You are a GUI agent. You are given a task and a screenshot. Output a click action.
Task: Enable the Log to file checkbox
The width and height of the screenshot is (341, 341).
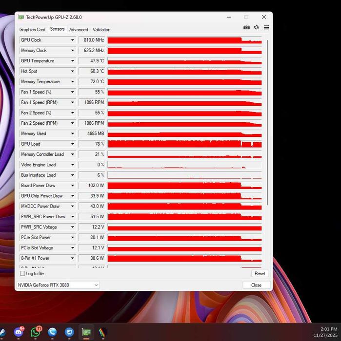coord(22,273)
